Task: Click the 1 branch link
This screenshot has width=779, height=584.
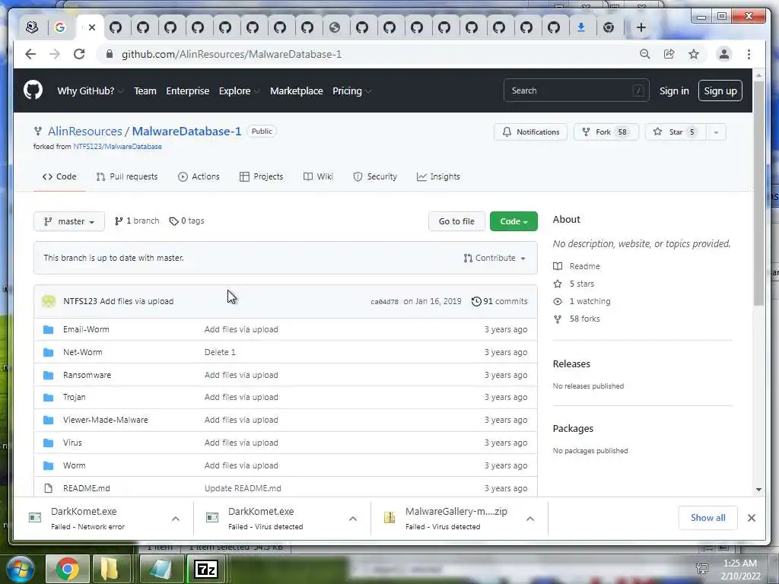Action: pos(137,221)
